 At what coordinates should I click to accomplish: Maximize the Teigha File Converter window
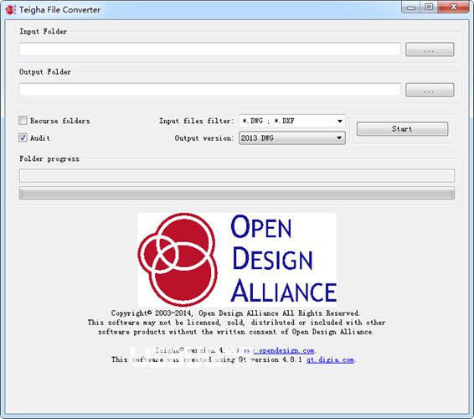429,8
